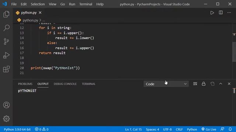Image resolution: width=236 pixels, height=132 pixels.
Task: Switch to the PROBLEMS tab
Action: [x=25, y=84]
